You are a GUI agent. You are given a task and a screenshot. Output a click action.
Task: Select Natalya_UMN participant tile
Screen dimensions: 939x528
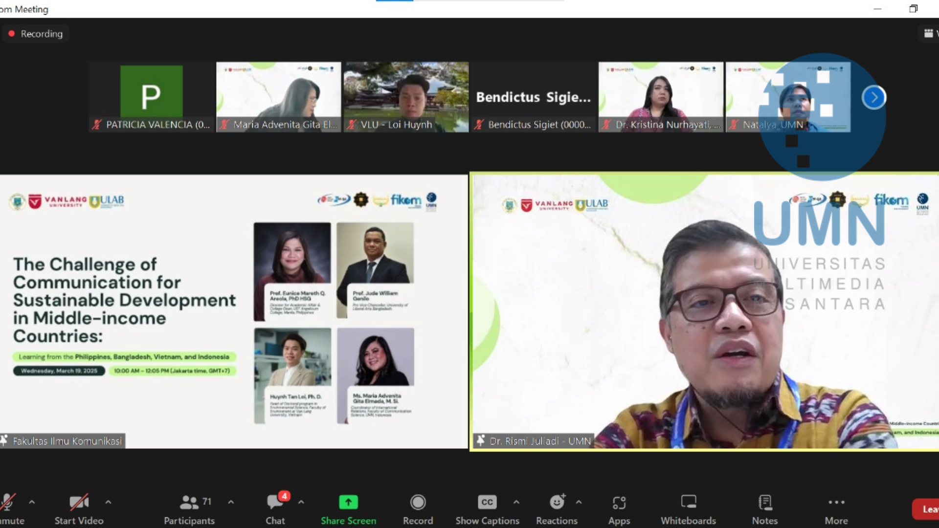788,97
